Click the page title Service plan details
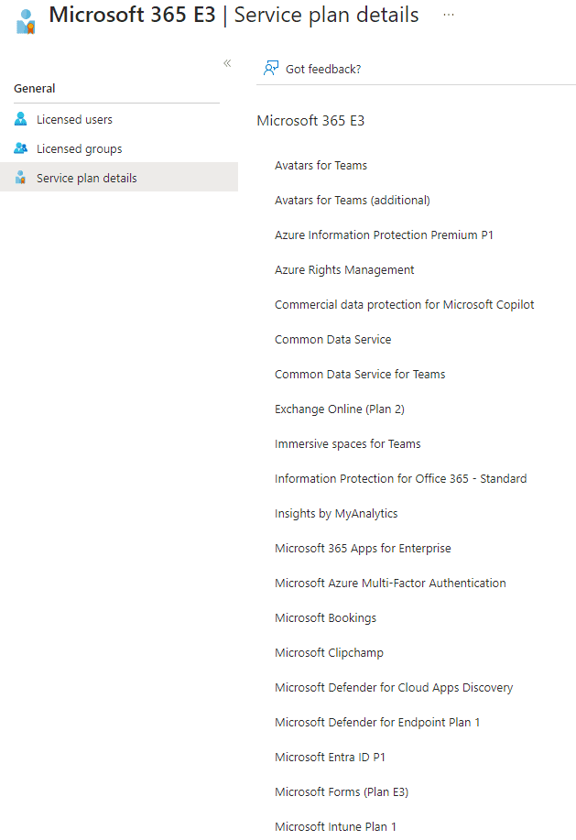Image resolution: width=576 pixels, height=840 pixels. [x=327, y=15]
